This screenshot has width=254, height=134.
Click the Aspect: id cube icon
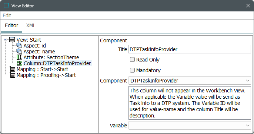click(19, 46)
